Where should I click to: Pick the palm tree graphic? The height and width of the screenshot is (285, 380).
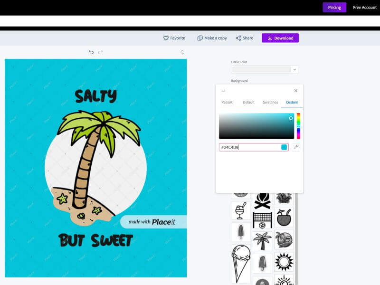pos(262,241)
